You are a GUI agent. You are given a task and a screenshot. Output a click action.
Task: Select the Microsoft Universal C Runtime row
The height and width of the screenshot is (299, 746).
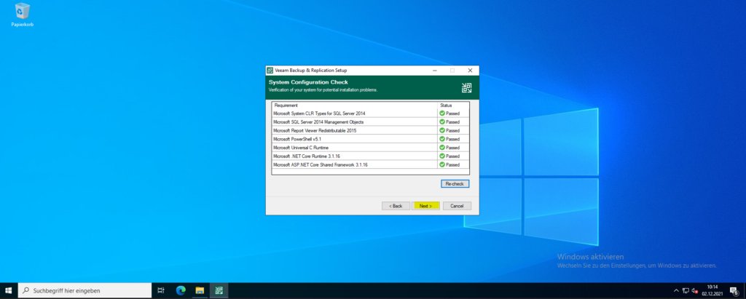pos(353,148)
